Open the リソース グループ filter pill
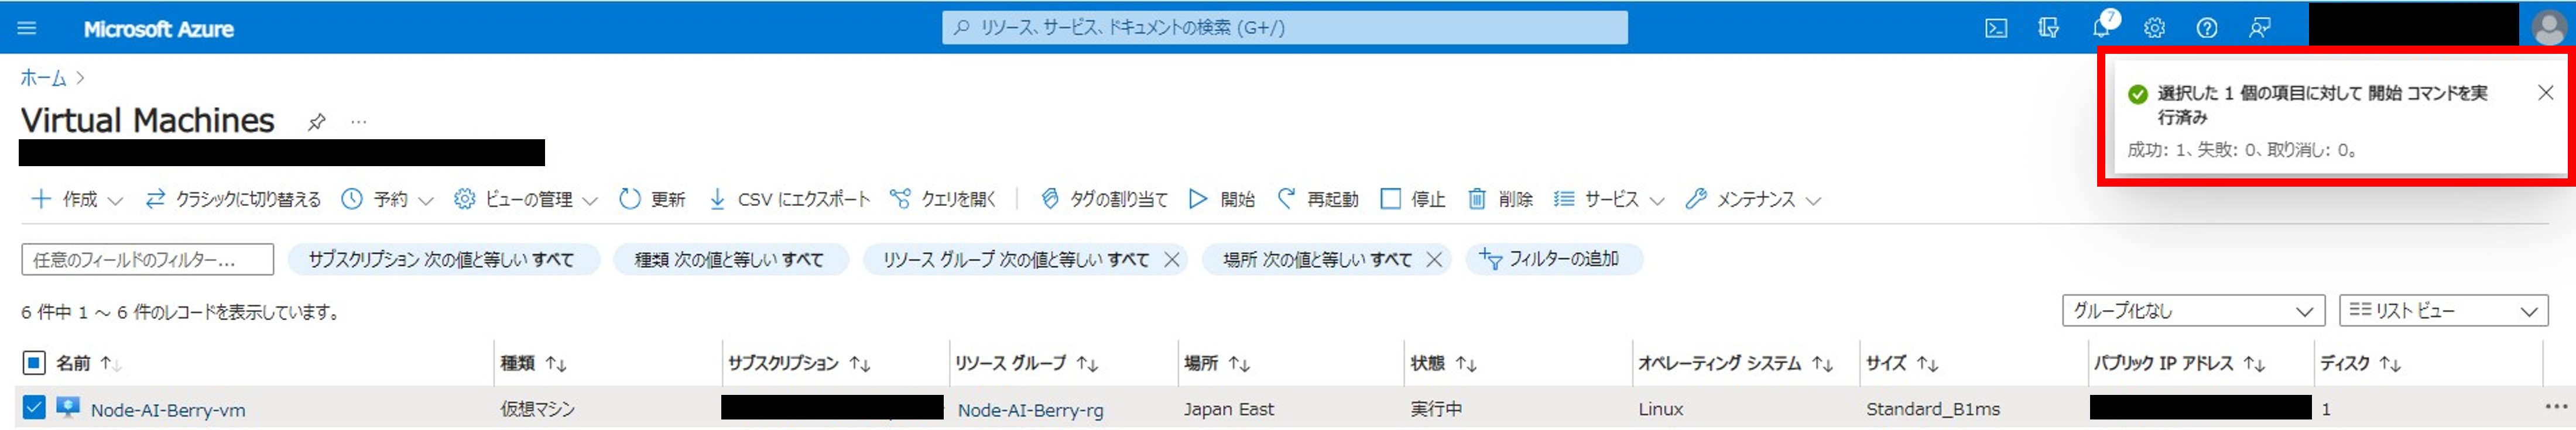Viewport: 2576px width, 430px height. [1015, 259]
